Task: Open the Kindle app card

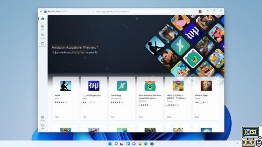Action: click(65, 98)
